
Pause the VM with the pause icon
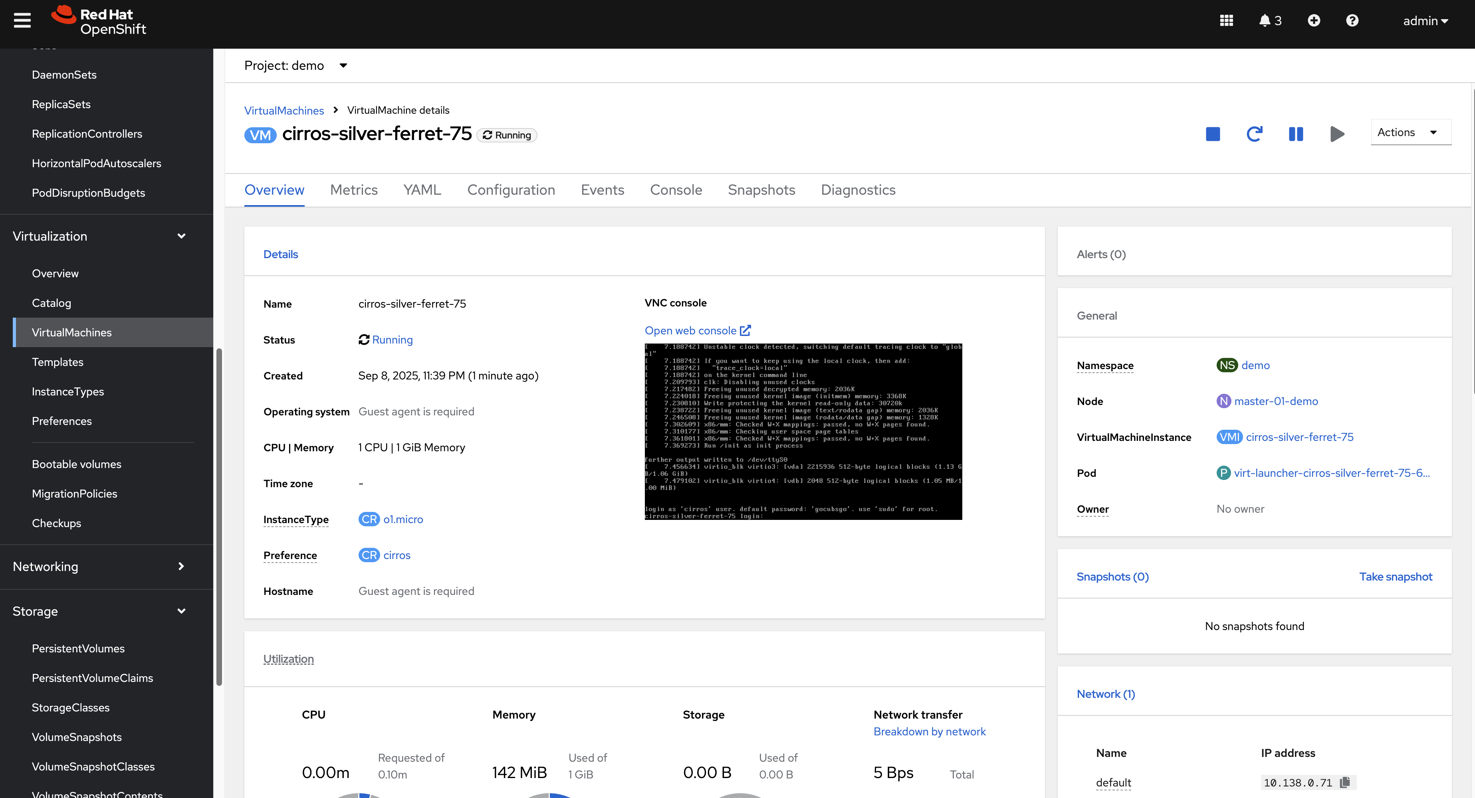(x=1295, y=134)
